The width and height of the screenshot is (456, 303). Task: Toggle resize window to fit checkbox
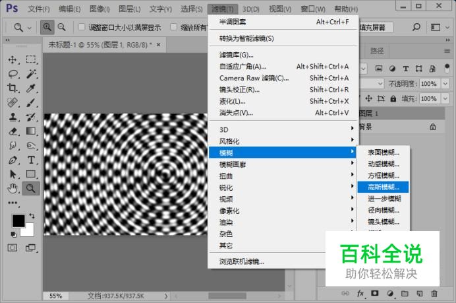(82, 27)
